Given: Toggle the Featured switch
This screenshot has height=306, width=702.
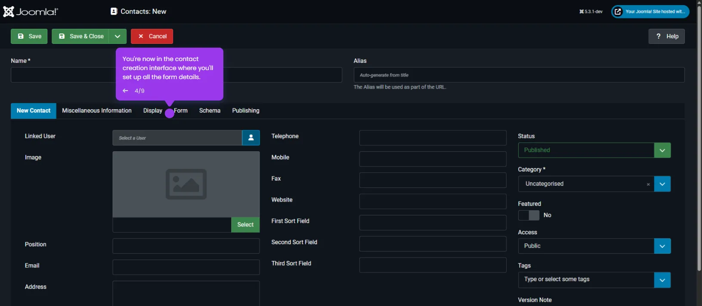Looking at the screenshot, I should click(529, 215).
